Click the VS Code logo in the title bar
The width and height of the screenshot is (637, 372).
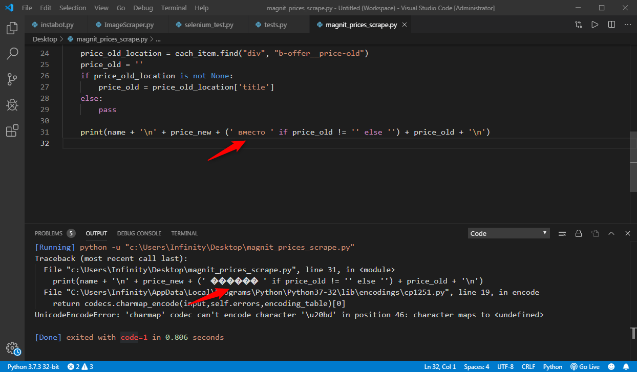[x=9, y=8]
